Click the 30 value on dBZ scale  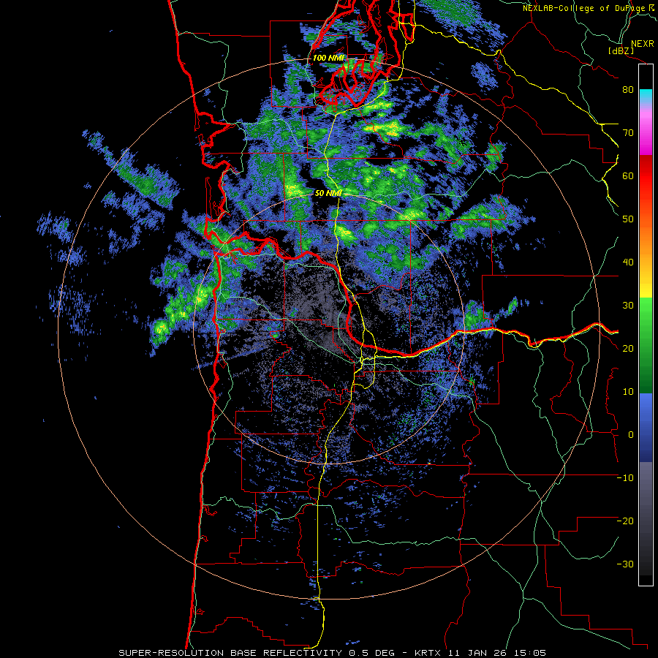tap(628, 306)
